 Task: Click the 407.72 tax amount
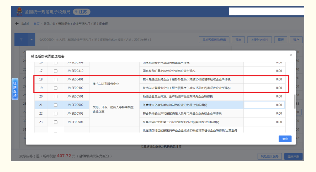(x=64, y=156)
